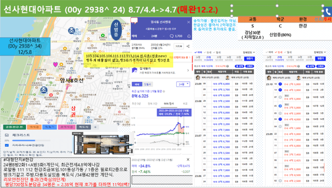332x188 pixels.
Task: Click the 8억 6,325 average price text
Action: point(140,96)
